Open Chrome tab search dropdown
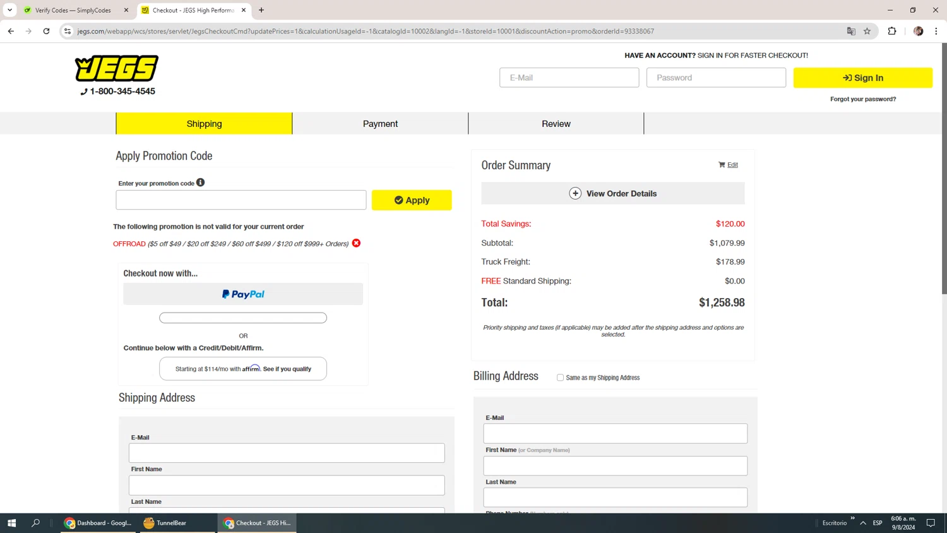This screenshot has width=947, height=533. coord(9,10)
